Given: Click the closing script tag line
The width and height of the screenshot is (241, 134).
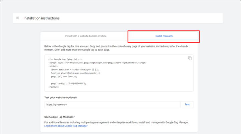Looking at the screenshot, I should pyautogui.click(x=53, y=87).
